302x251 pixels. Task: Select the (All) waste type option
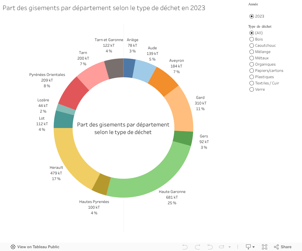pyautogui.click(x=252, y=33)
